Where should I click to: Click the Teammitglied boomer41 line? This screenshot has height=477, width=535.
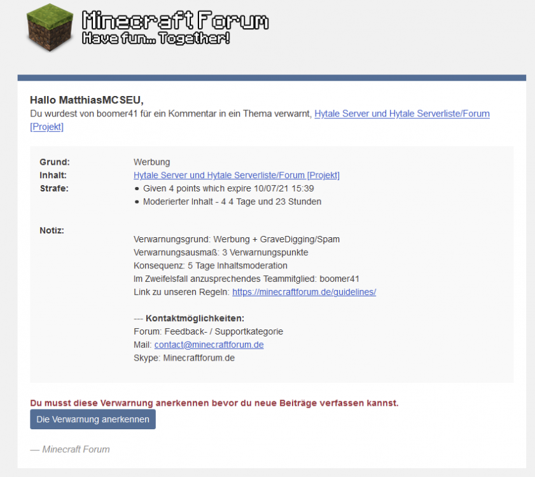(x=246, y=279)
